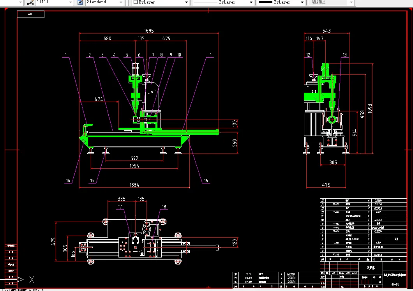The width and height of the screenshot is (413, 291).
Task: Select the 116 dimension text
Action: coord(309,39)
